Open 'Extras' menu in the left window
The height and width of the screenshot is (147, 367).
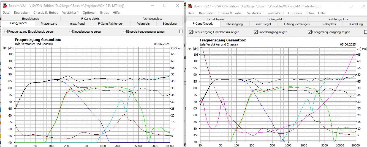click(x=104, y=12)
